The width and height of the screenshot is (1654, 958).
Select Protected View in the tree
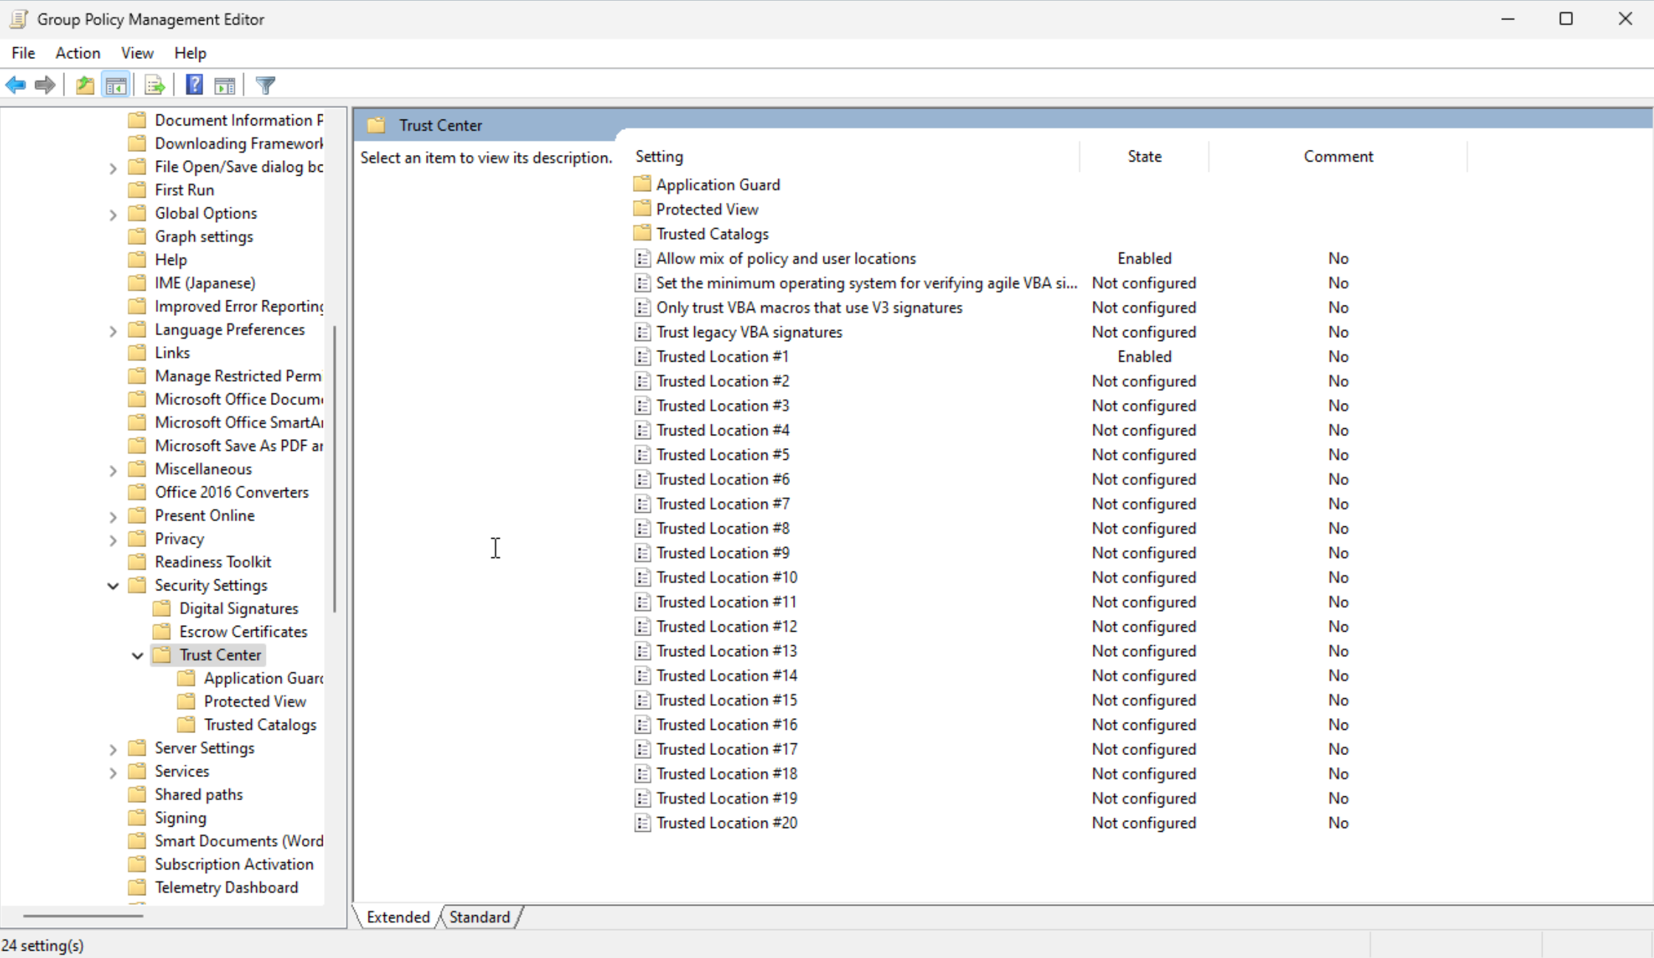click(255, 701)
